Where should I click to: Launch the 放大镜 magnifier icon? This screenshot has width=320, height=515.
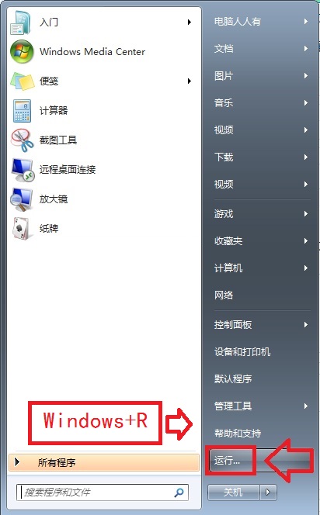click(22, 199)
